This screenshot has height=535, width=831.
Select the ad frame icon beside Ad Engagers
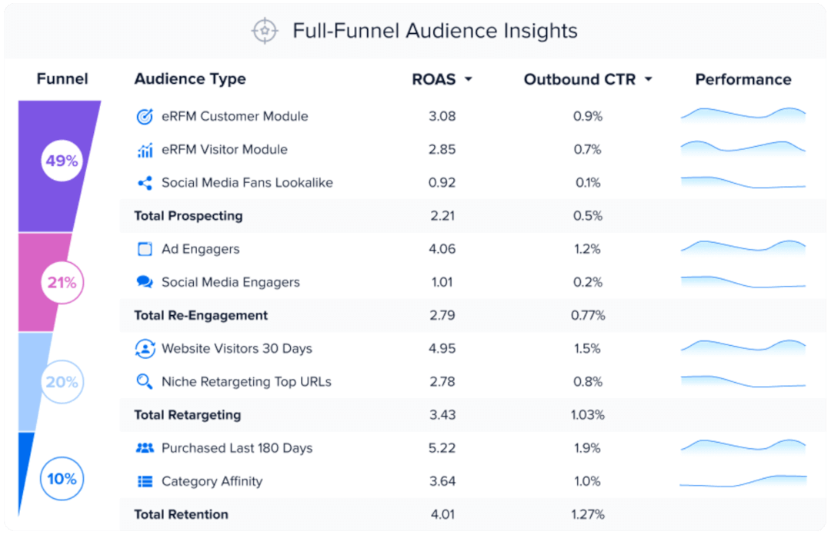[x=145, y=249]
